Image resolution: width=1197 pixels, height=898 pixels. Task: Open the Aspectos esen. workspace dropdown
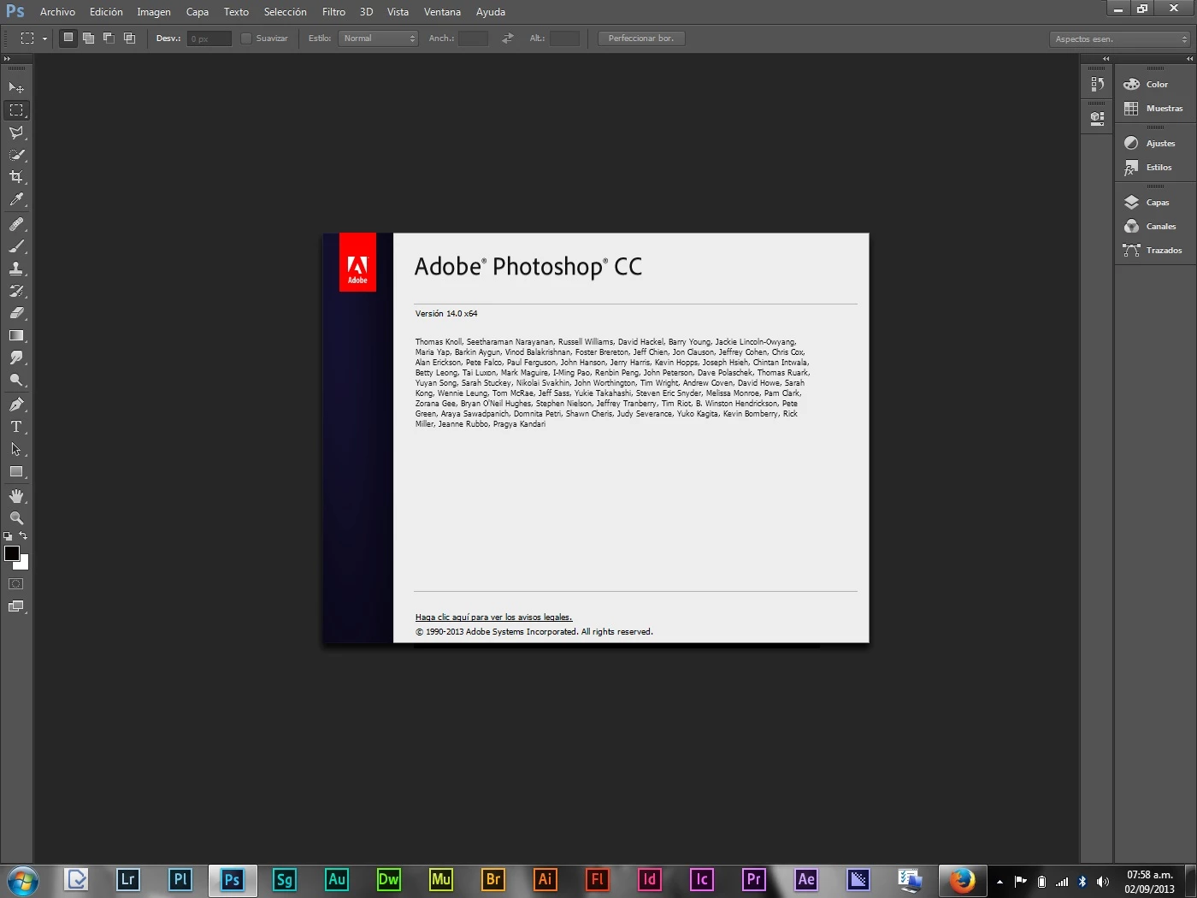(x=1119, y=38)
